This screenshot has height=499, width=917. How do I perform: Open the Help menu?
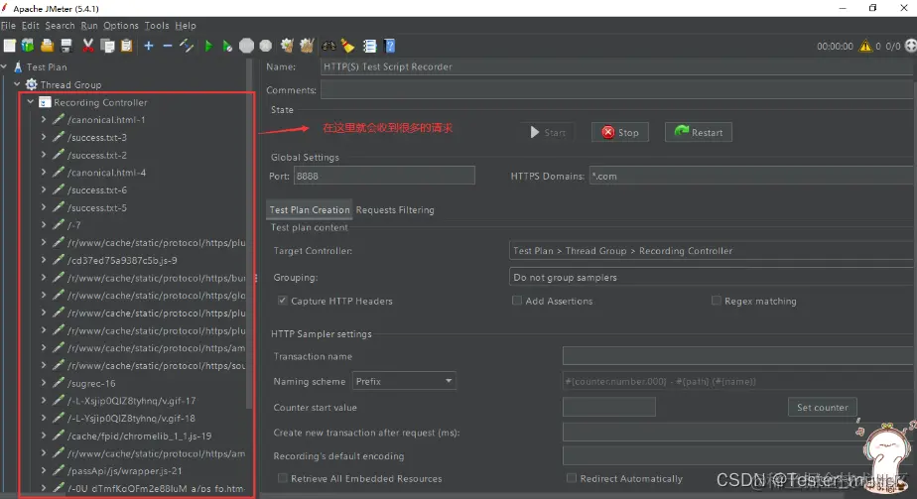pyautogui.click(x=186, y=26)
